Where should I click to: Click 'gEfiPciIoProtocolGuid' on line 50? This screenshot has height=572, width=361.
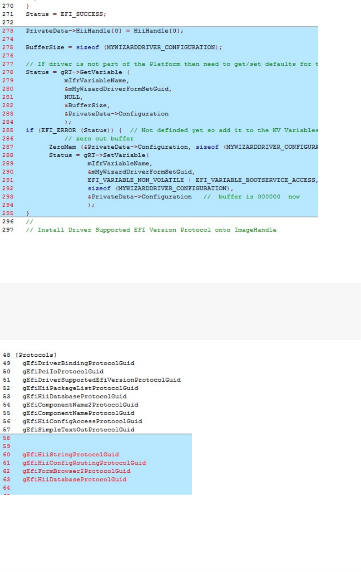point(63,372)
